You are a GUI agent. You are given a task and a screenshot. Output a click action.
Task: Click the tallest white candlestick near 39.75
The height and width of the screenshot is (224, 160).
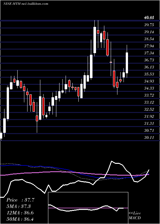pyautogui.click(x=95, y=40)
